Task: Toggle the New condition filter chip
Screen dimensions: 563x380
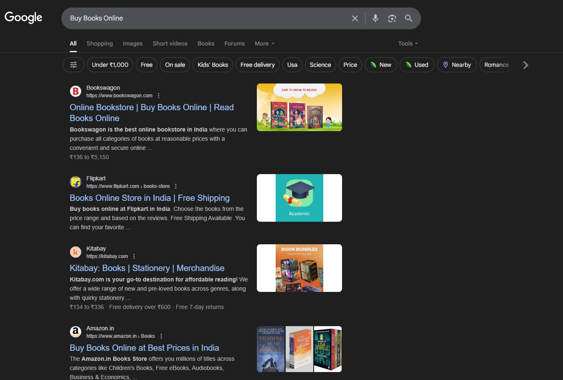Action: click(380, 65)
